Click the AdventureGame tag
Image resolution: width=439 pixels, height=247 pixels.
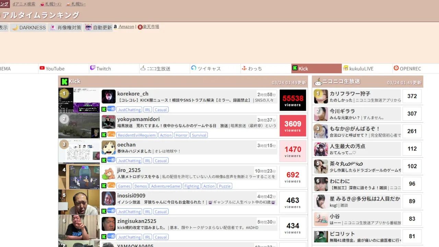[166, 186]
